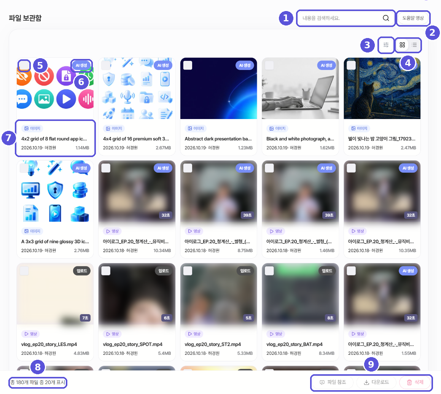Click the file name '4x4 grid of 16 premium soft 3...'
The image size is (441, 394).
click(136, 139)
